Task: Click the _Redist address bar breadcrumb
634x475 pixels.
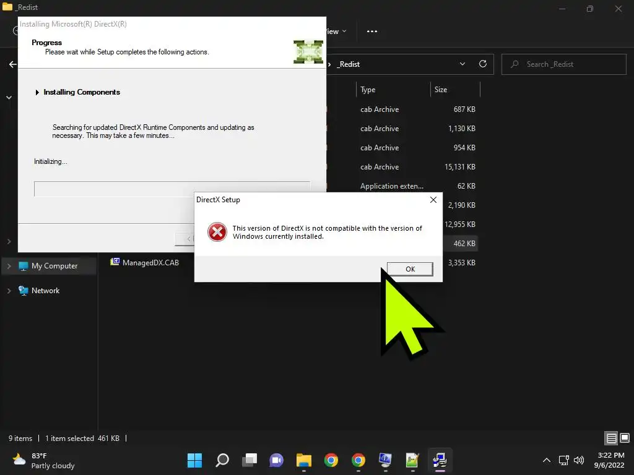Action: pyautogui.click(x=349, y=64)
